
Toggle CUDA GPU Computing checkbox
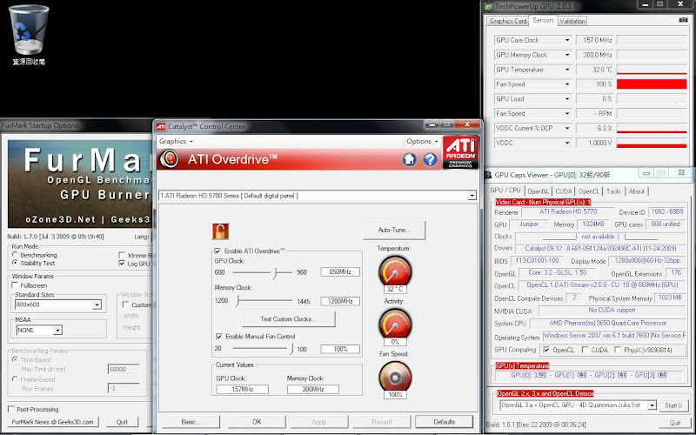point(585,350)
